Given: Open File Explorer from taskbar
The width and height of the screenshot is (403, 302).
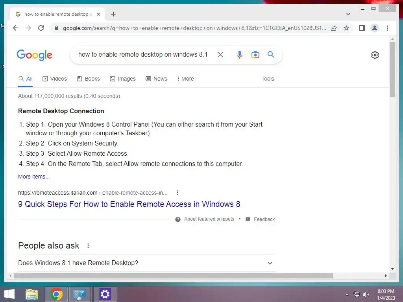Looking at the screenshot, I should tap(32, 294).
